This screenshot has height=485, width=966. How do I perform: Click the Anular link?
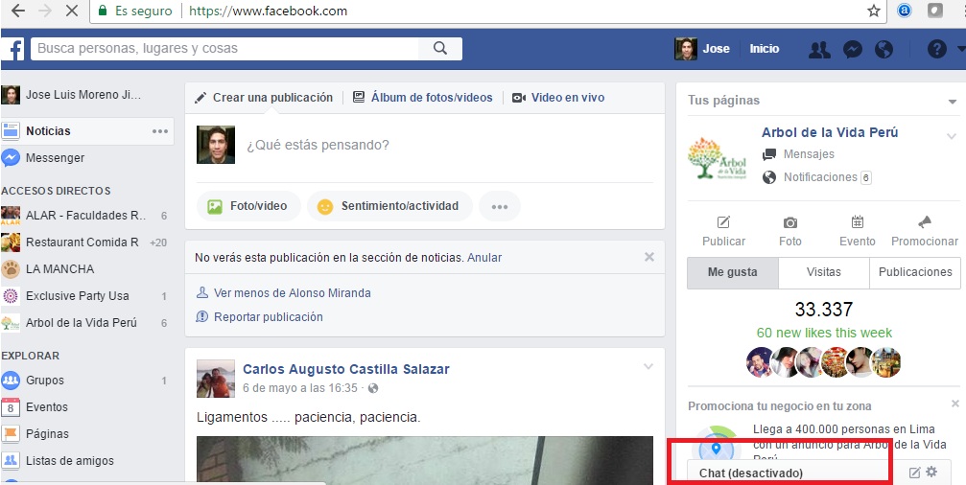[x=484, y=258]
